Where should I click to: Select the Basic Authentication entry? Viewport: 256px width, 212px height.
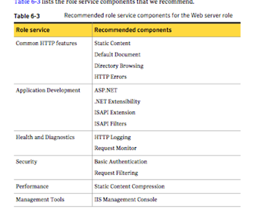121,162
